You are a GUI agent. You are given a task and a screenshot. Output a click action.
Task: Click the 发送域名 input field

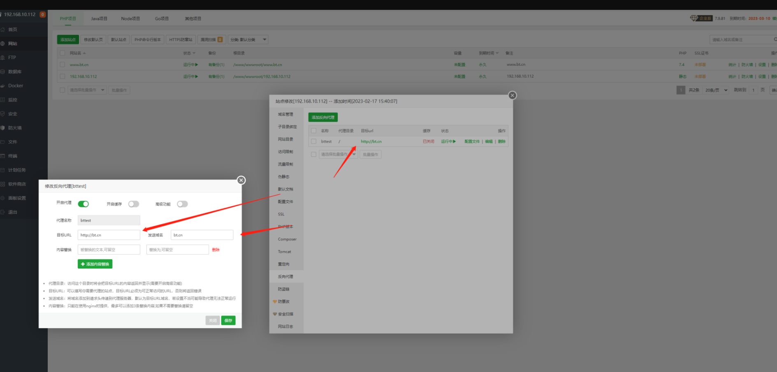pyautogui.click(x=202, y=235)
